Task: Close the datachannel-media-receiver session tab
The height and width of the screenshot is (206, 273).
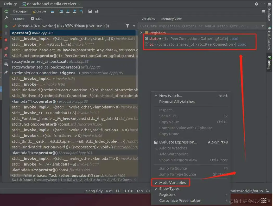Action: click(80, 4)
